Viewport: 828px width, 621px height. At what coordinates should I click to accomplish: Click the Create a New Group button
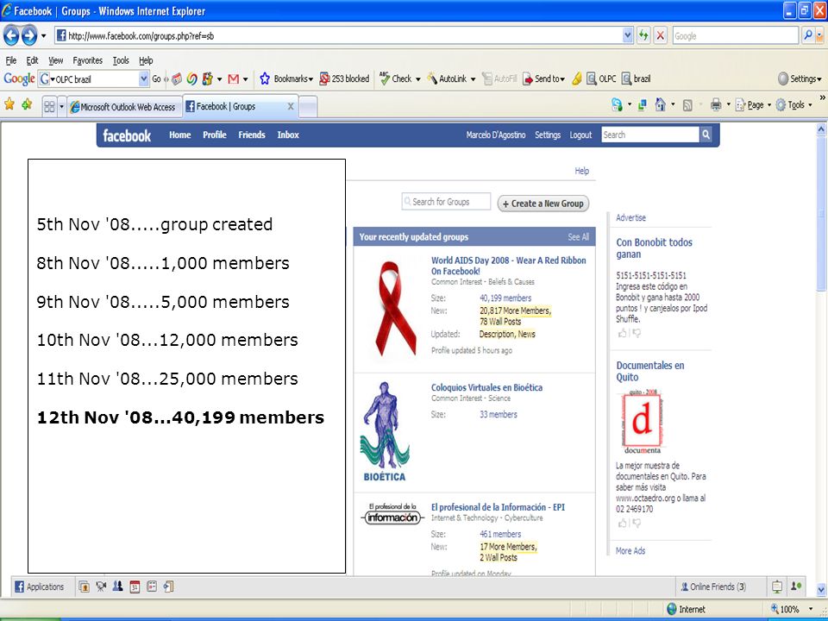tap(543, 204)
